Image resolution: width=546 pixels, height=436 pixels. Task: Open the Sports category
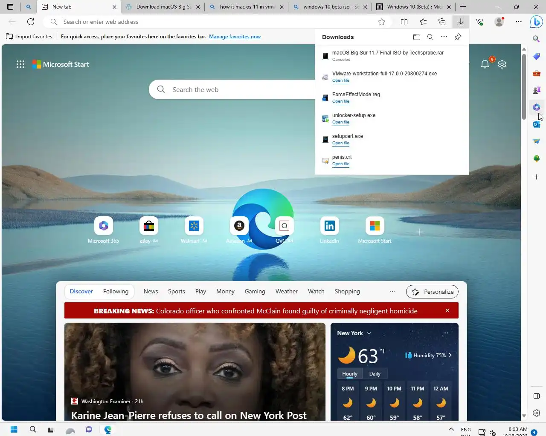pyautogui.click(x=176, y=292)
